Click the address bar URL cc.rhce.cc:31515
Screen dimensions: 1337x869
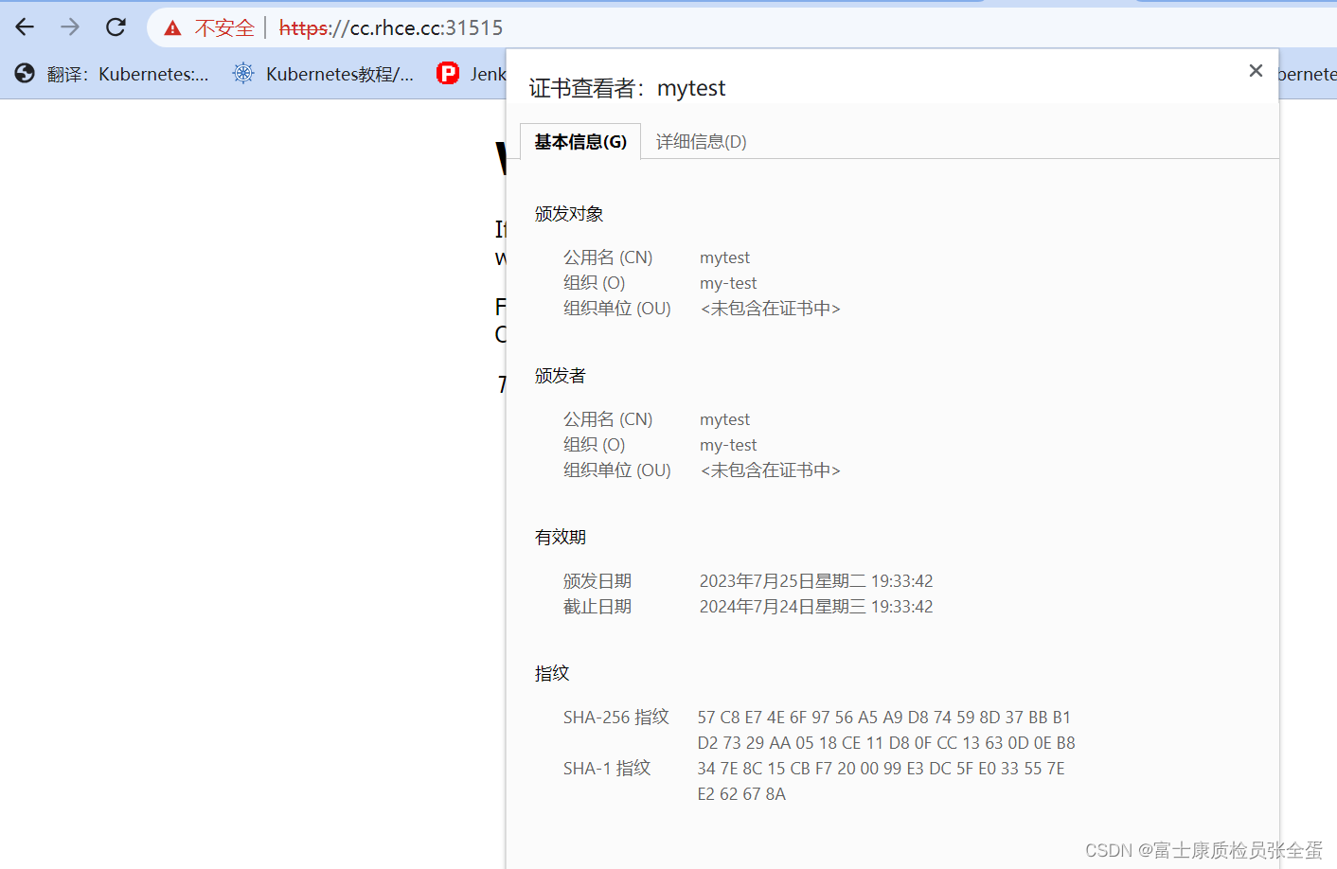click(391, 28)
